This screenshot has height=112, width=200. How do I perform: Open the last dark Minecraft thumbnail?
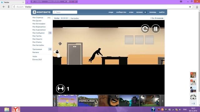[x=150, y=100]
